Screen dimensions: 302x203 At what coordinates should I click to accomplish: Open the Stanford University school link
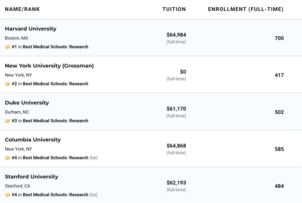point(32,177)
